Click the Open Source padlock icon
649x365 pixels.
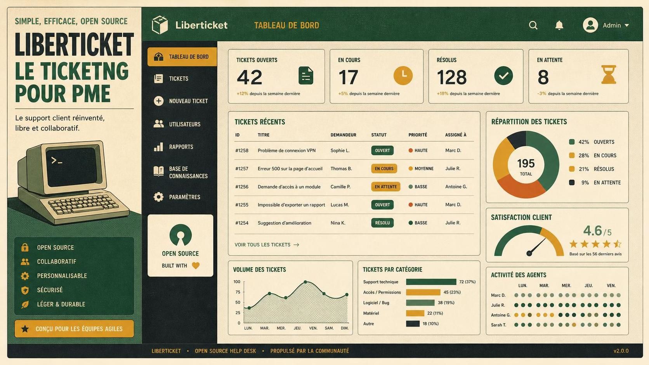25,247
